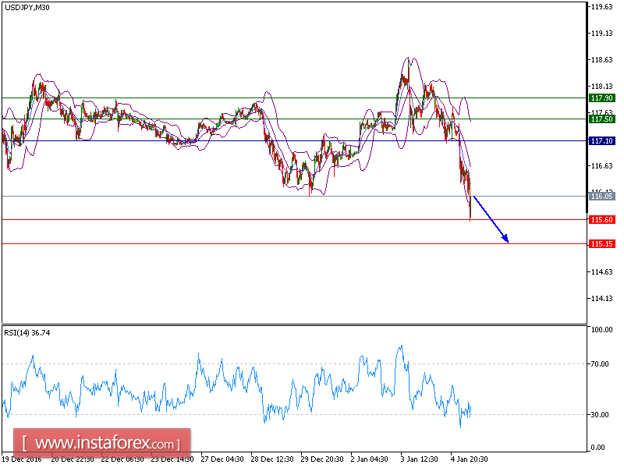This screenshot has height=468, width=624.
Task: Click the 4 Jan 20:30 date axis label
Action: pos(468,459)
